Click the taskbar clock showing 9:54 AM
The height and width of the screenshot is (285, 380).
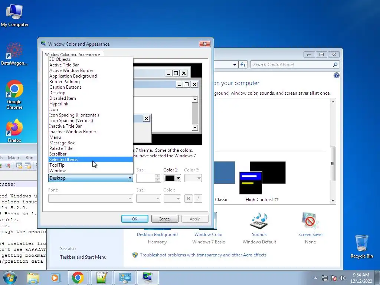361,278
